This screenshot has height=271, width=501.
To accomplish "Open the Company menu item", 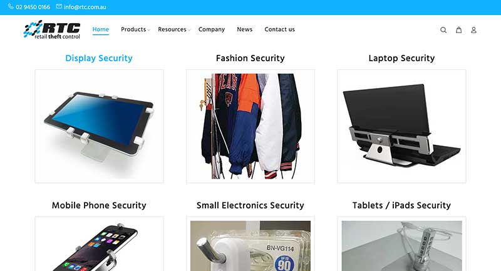I will (x=212, y=29).
